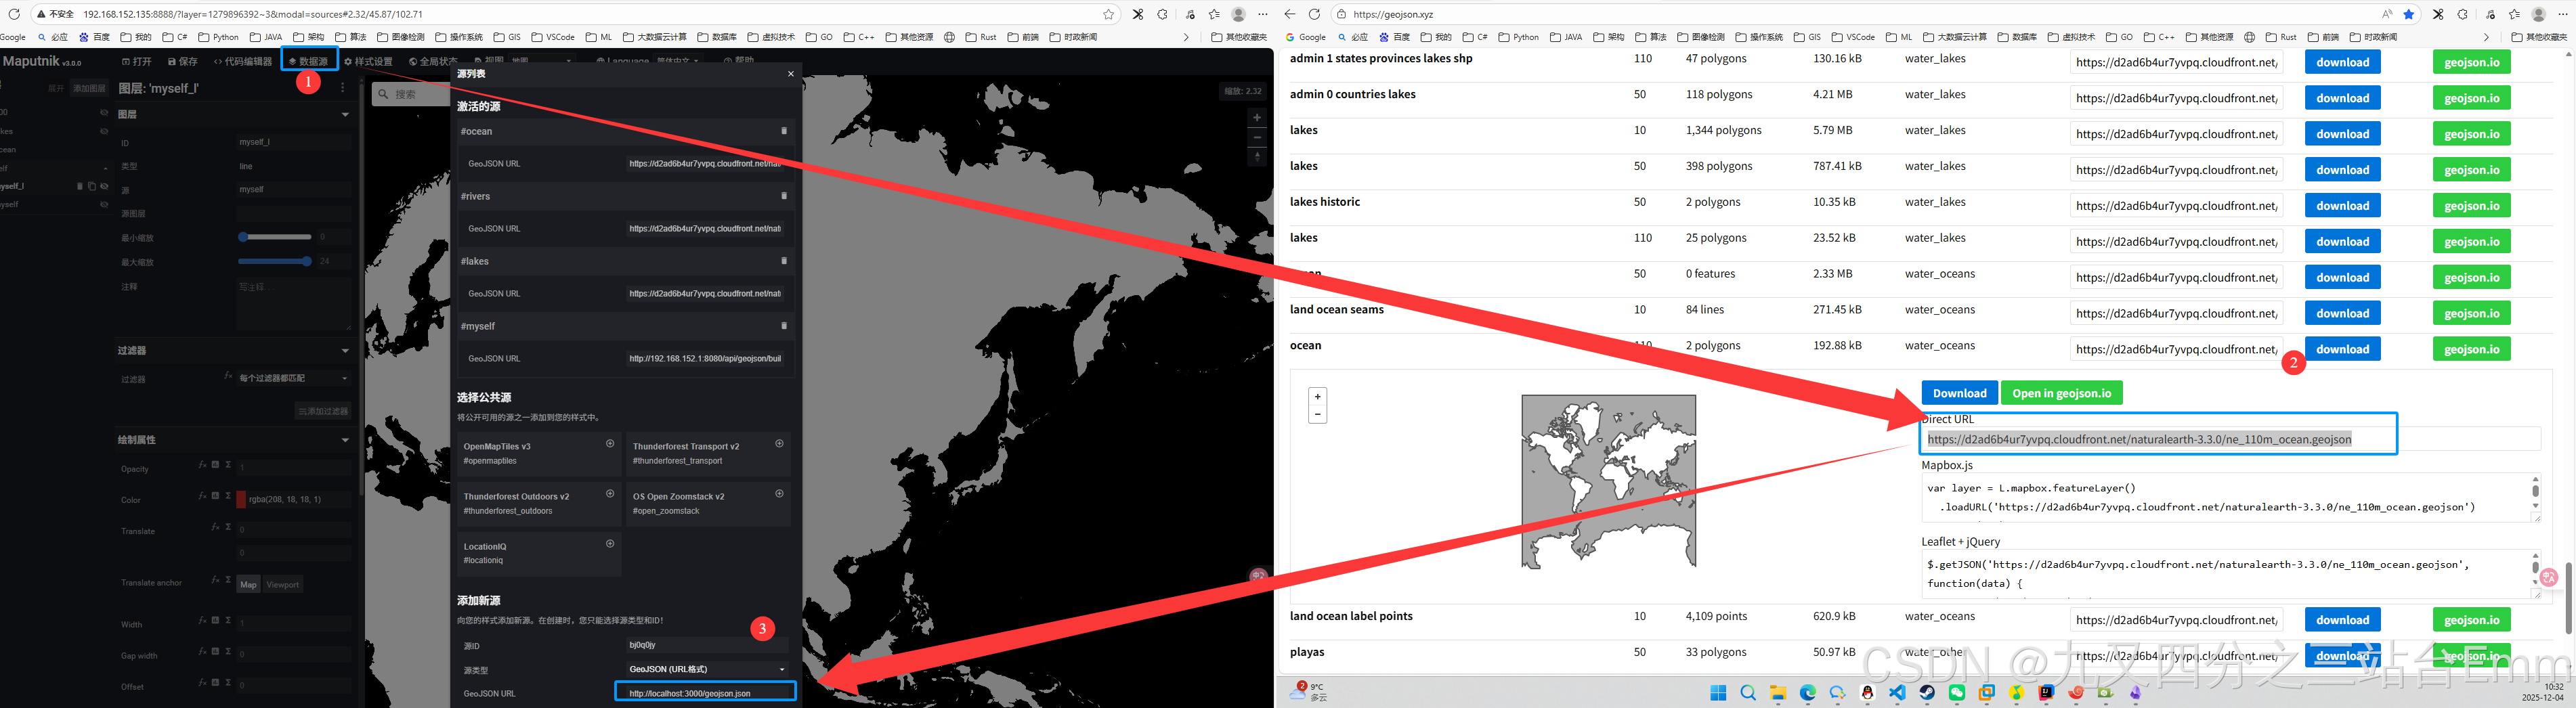Click 添加过滤器 button

tap(323, 411)
